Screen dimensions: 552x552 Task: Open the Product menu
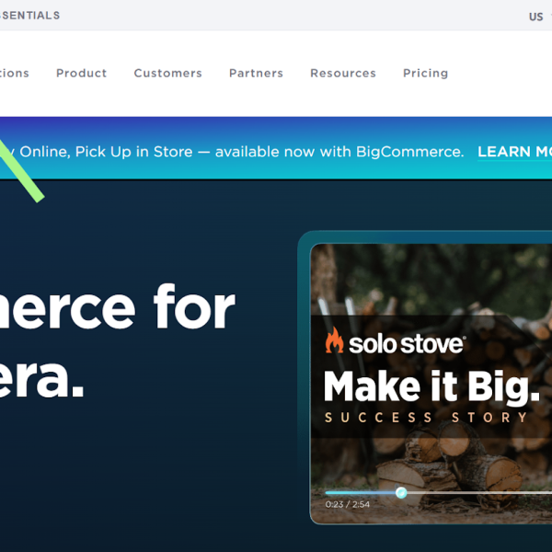pyautogui.click(x=81, y=74)
